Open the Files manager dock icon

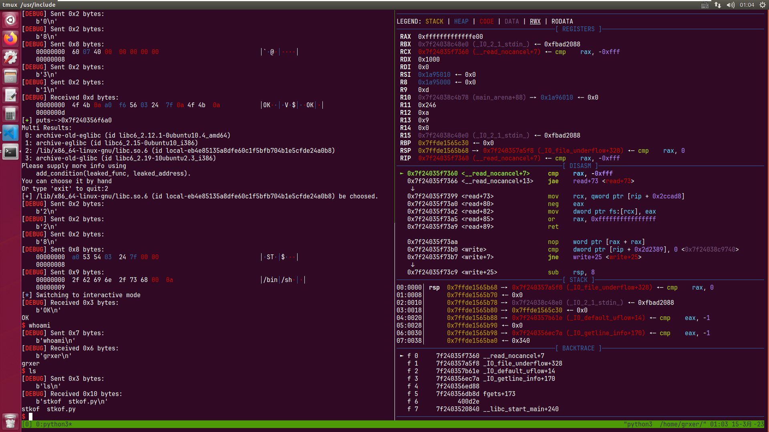pos(10,76)
